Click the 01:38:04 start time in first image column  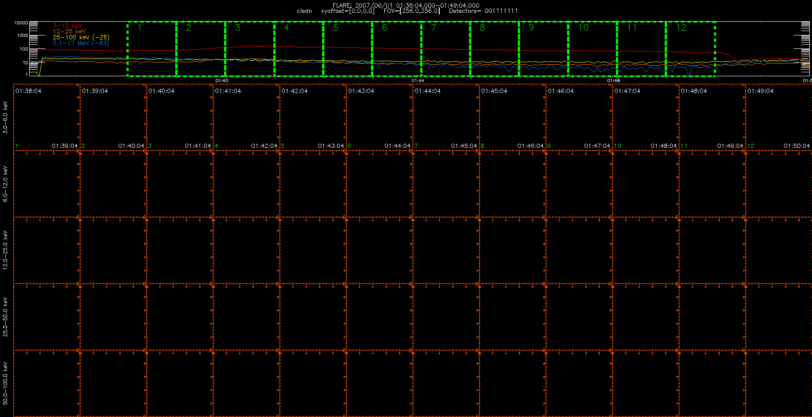click(28, 91)
